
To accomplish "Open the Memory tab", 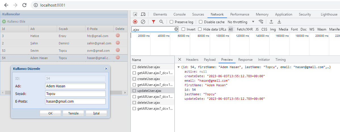I will point(262,14).
